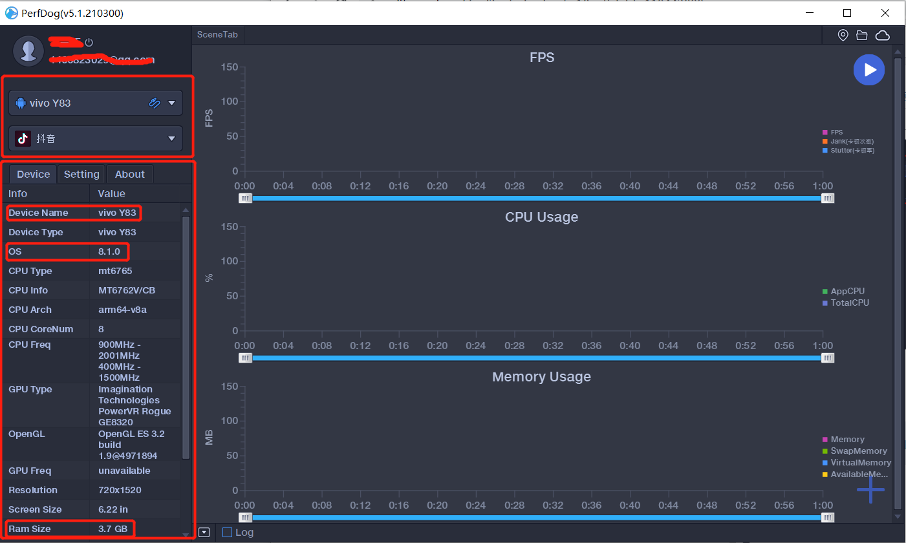The width and height of the screenshot is (906, 543).
Task: Click the Info column header
Action: coord(18,193)
